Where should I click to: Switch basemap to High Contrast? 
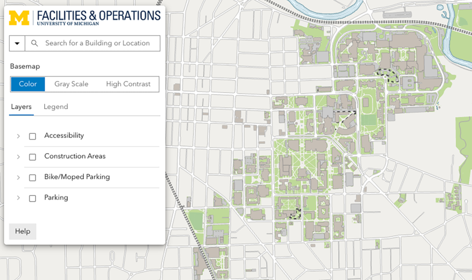[x=128, y=84]
